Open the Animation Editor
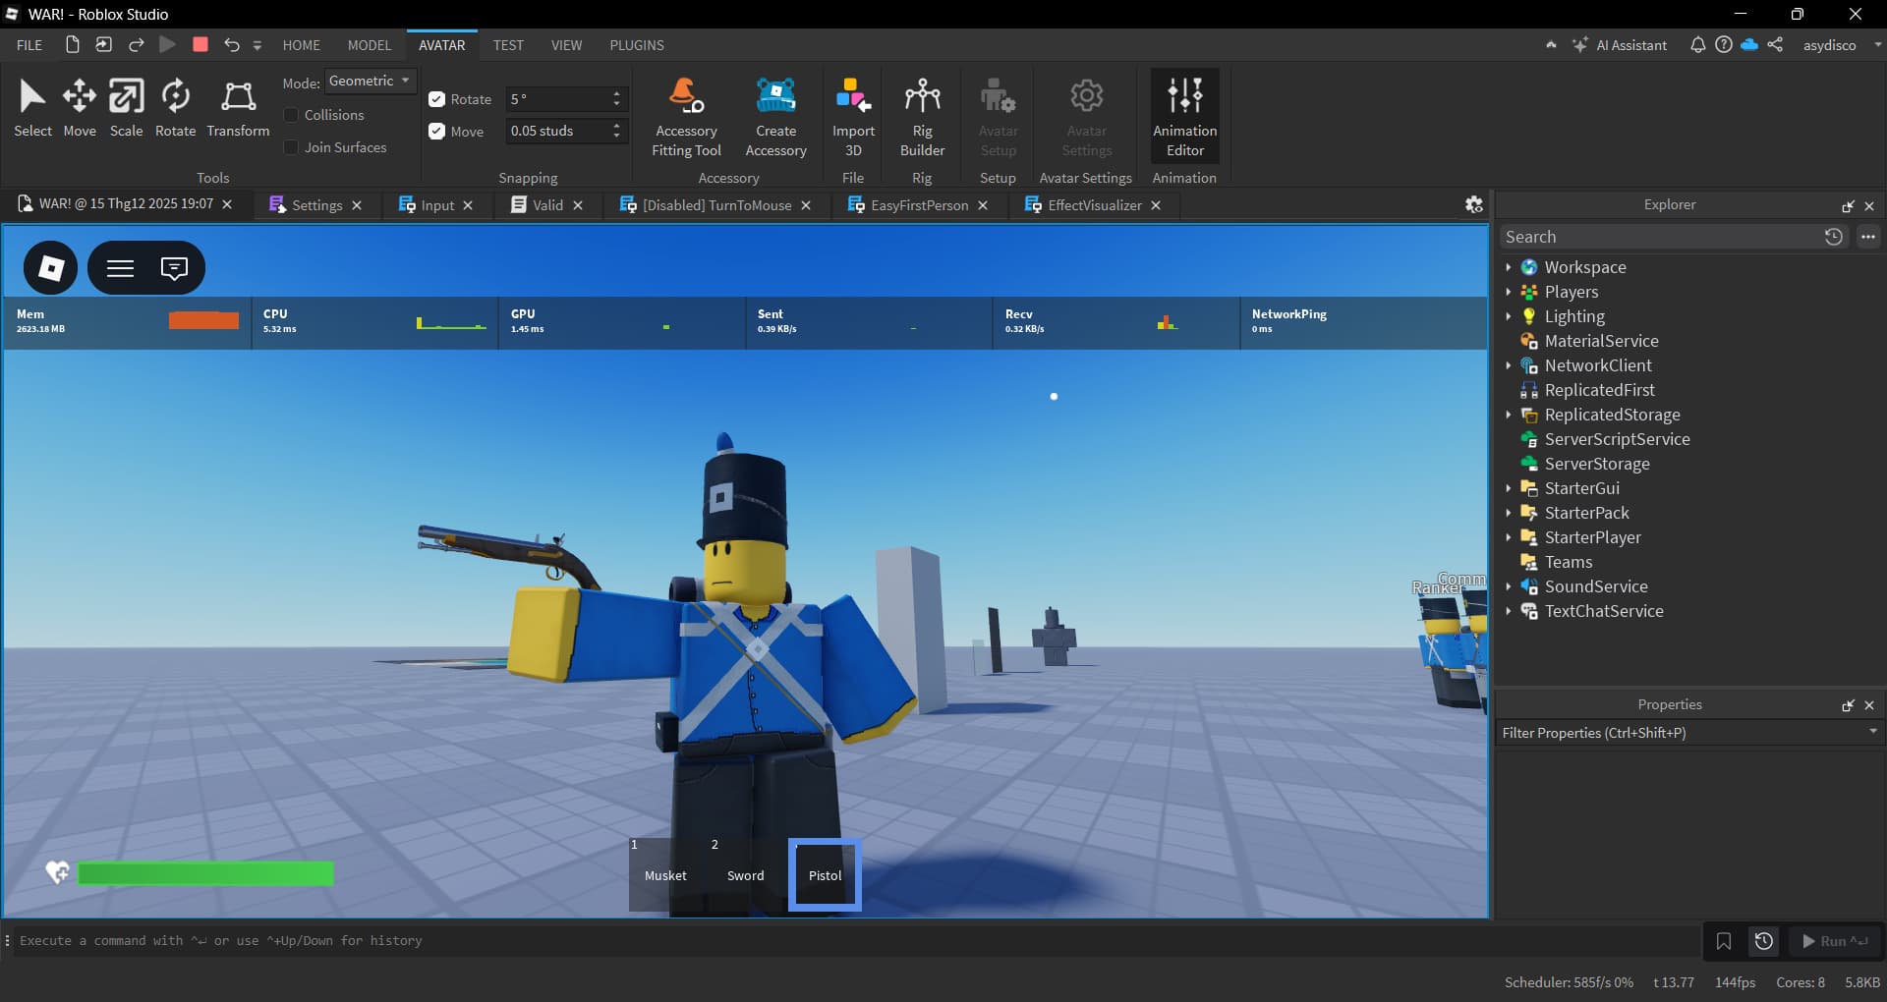 (x=1184, y=116)
